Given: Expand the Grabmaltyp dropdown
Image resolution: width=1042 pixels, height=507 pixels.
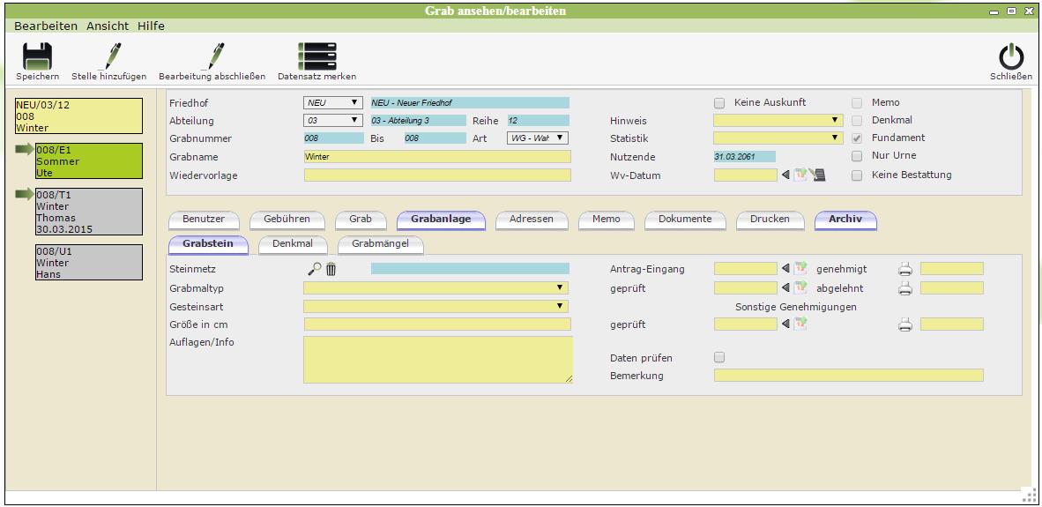Looking at the screenshot, I should pos(560,287).
